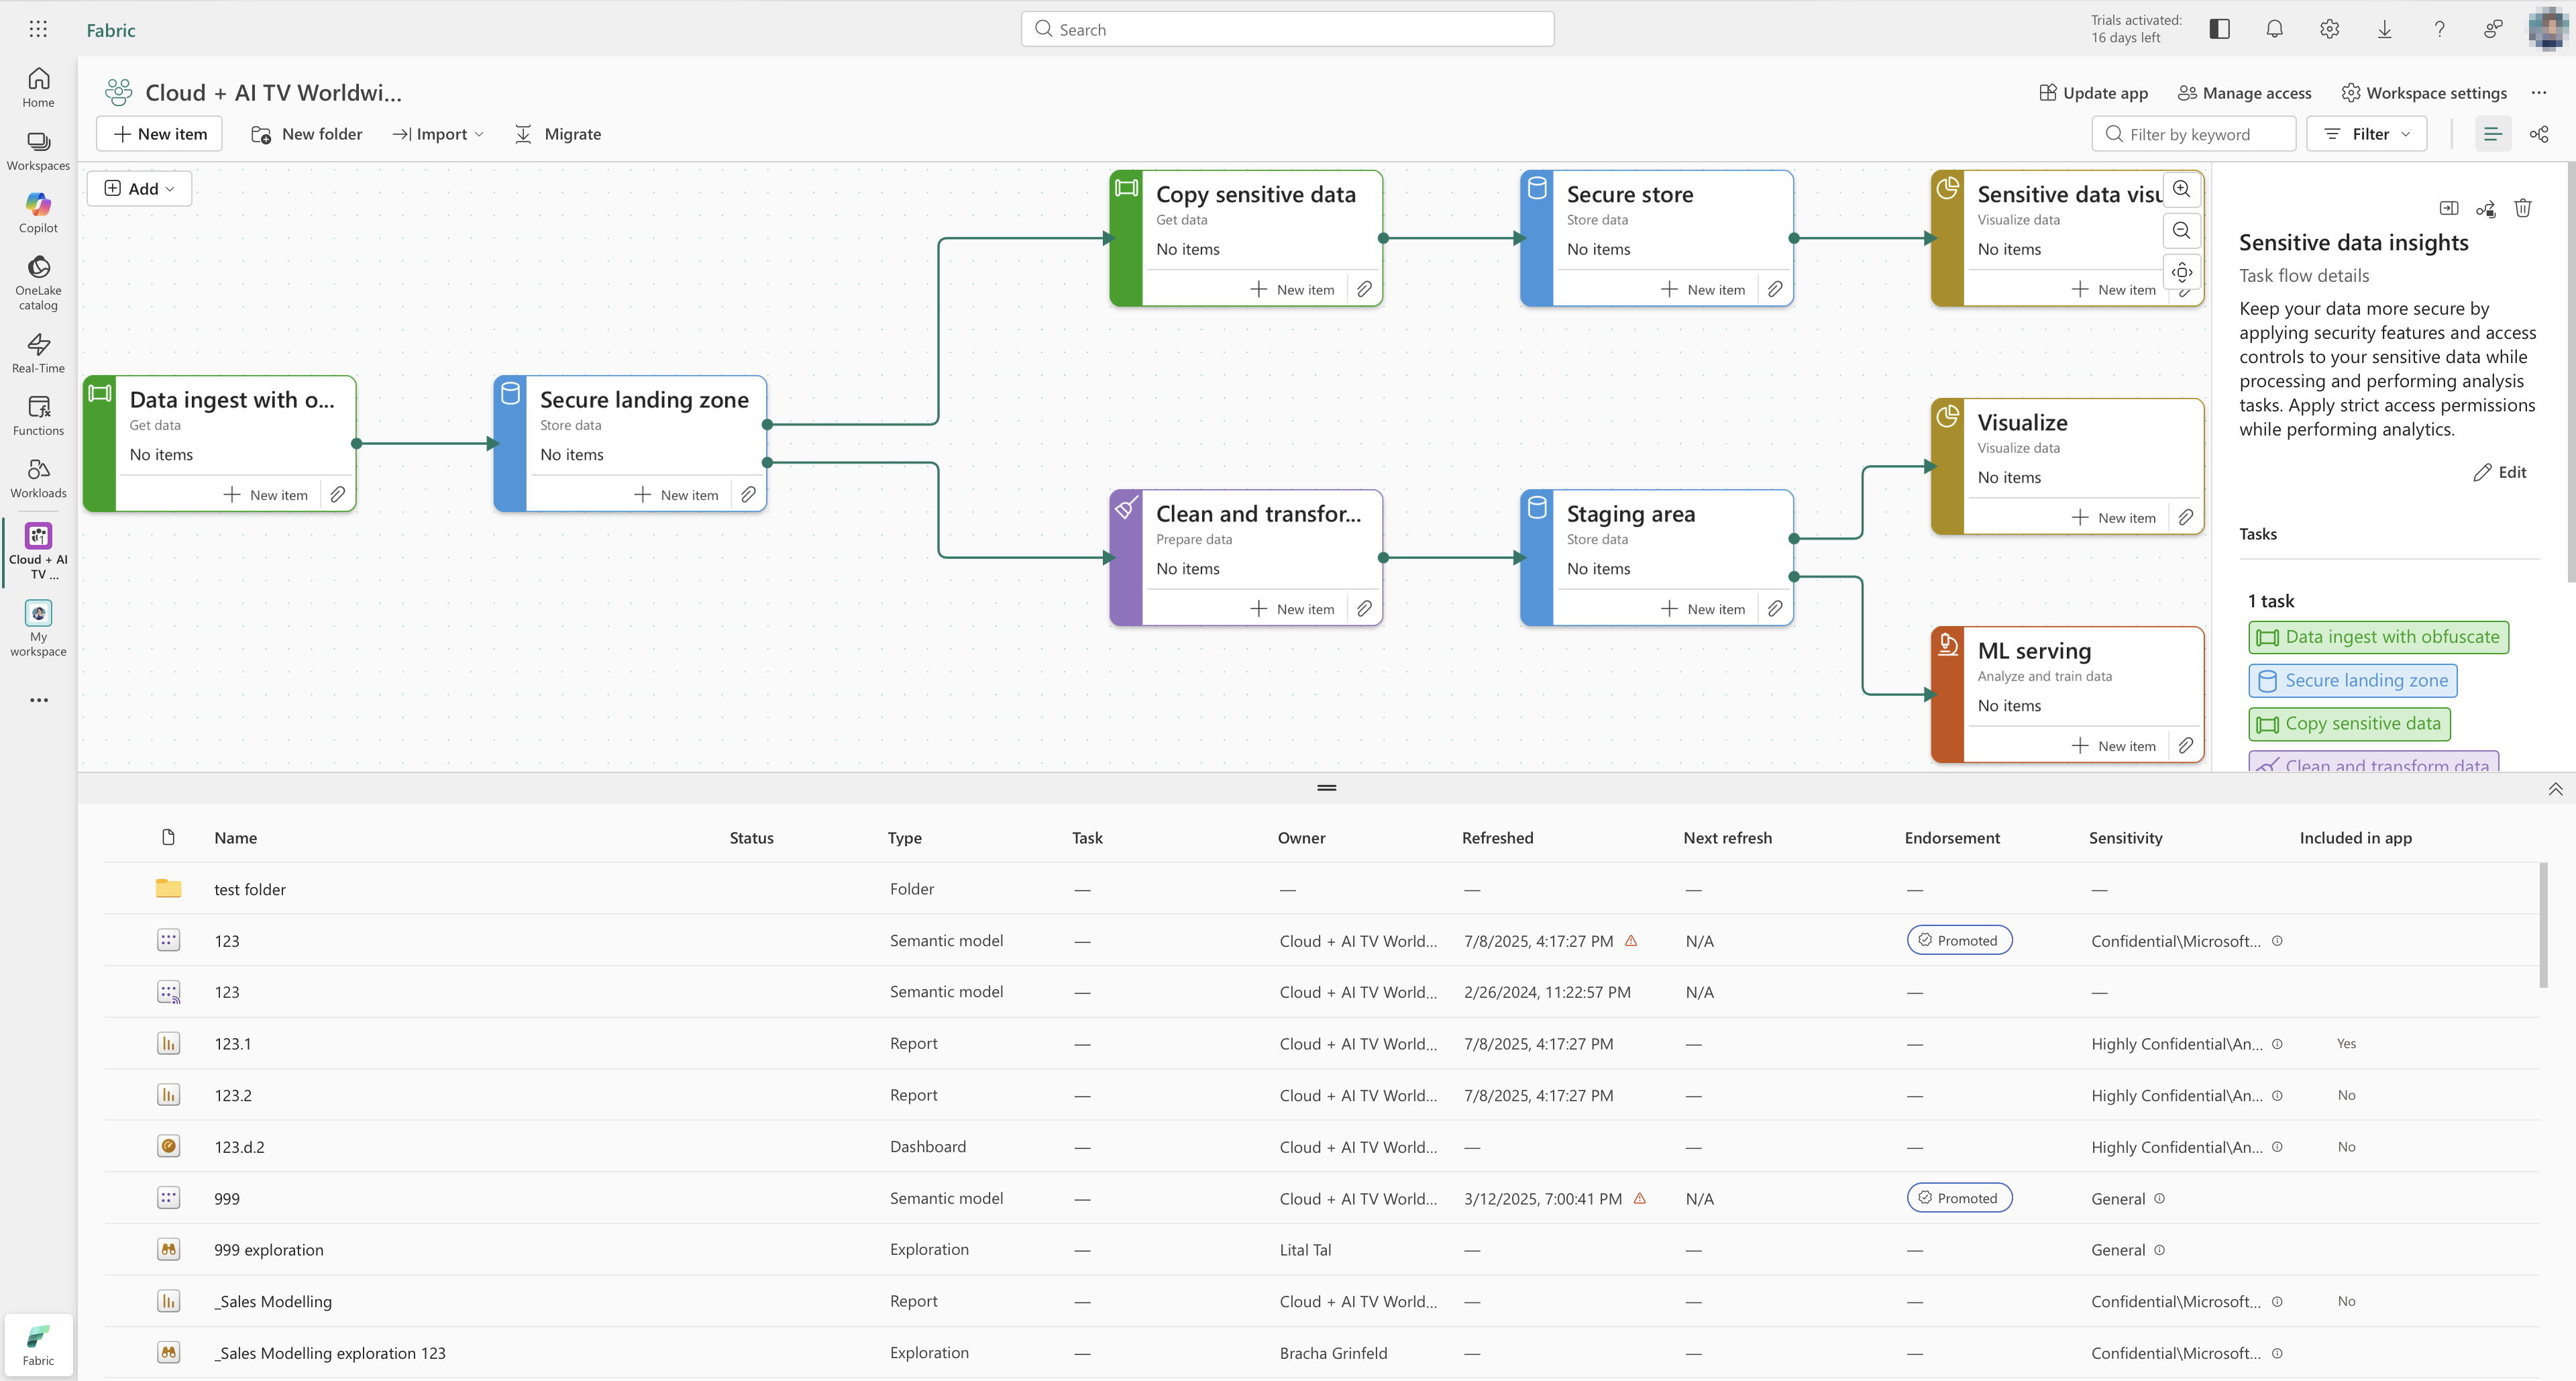This screenshot has width=2576, height=1381.
Task: Edit the task flow details
Action: 2500,472
